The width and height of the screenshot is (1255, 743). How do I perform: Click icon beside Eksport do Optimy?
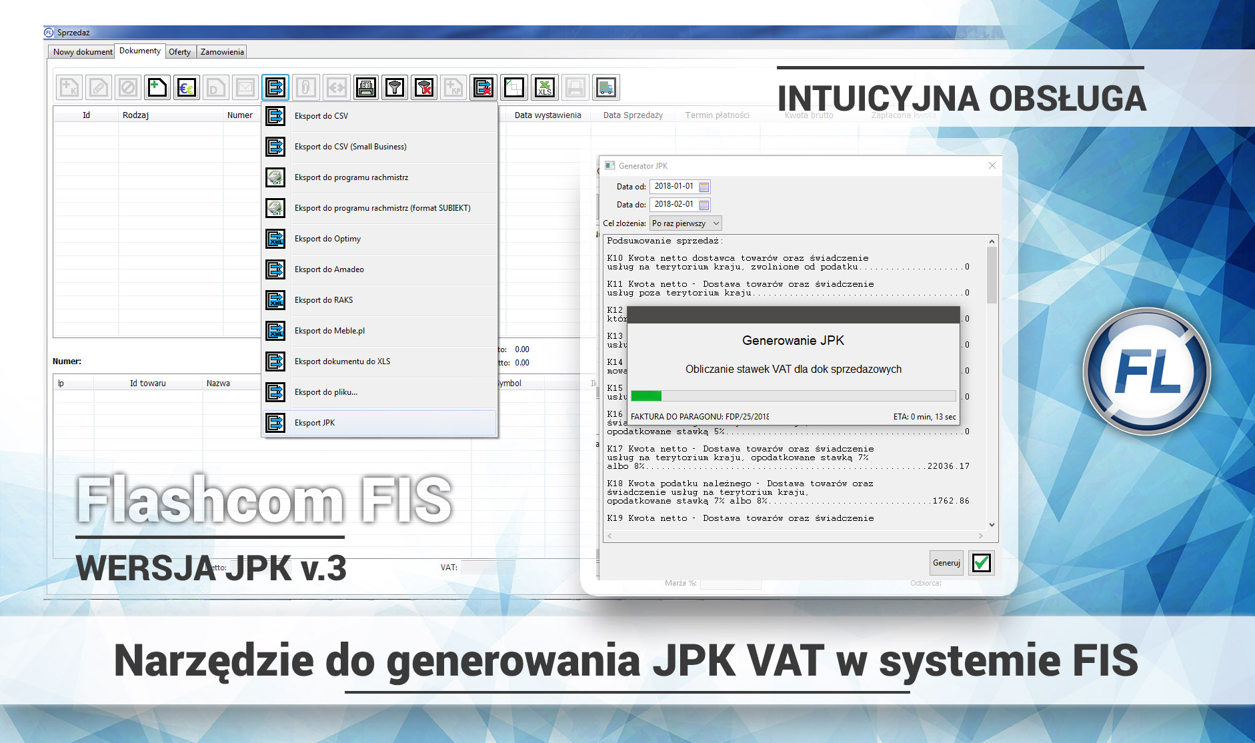(275, 239)
